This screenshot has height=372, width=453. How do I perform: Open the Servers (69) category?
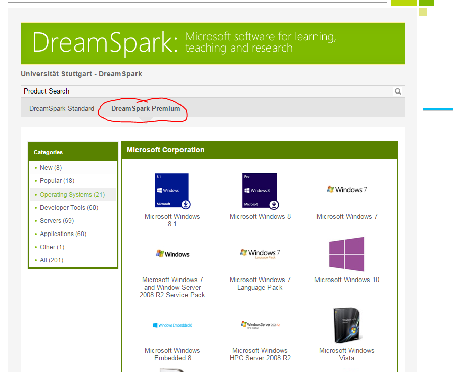tap(57, 221)
